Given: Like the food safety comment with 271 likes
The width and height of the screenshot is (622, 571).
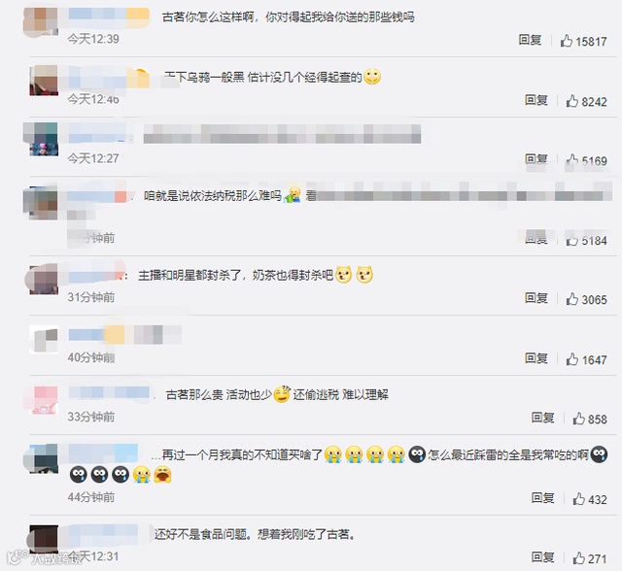Looking at the screenshot, I should (579, 558).
